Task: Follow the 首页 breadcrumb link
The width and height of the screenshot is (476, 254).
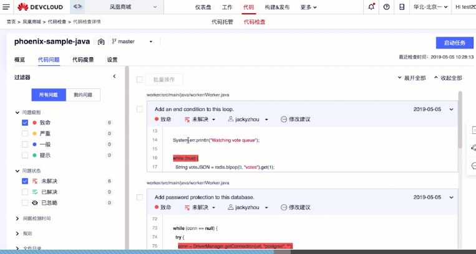Action: 11,22
